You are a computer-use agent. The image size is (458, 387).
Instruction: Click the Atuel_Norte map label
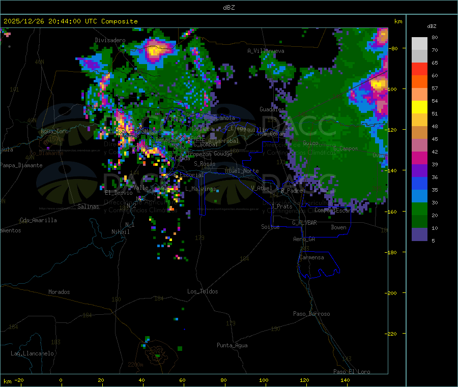(x=242, y=171)
